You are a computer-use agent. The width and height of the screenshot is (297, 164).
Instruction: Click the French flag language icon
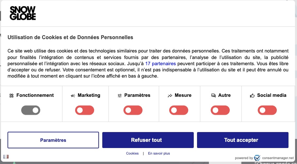click(6, 157)
